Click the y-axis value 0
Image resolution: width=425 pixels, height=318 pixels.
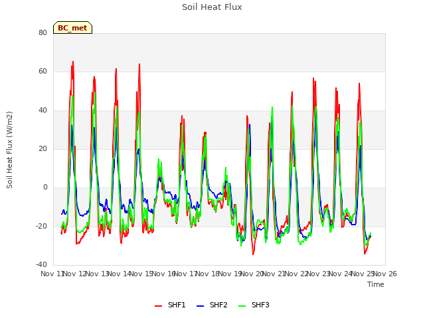45,187
